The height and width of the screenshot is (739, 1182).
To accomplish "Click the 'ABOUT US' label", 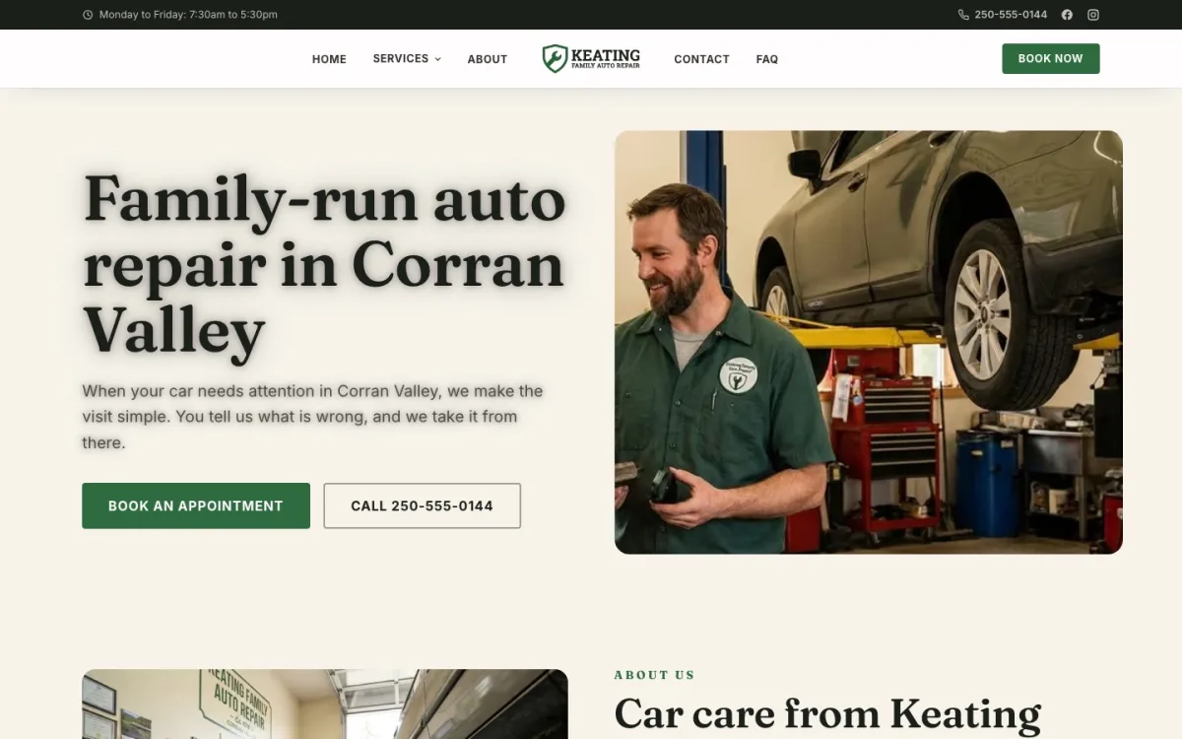I will click(x=654, y=675).
